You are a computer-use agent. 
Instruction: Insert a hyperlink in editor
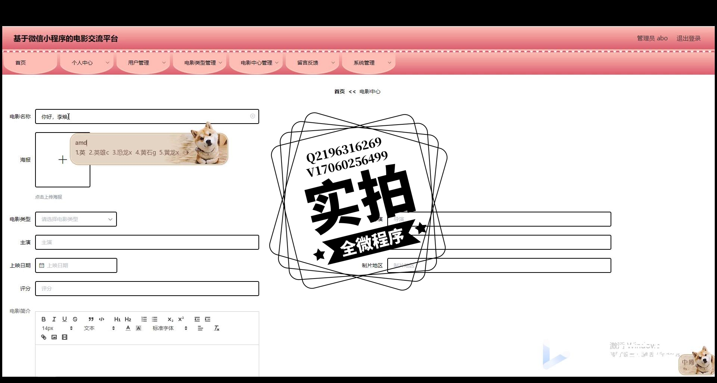(44, 337)
